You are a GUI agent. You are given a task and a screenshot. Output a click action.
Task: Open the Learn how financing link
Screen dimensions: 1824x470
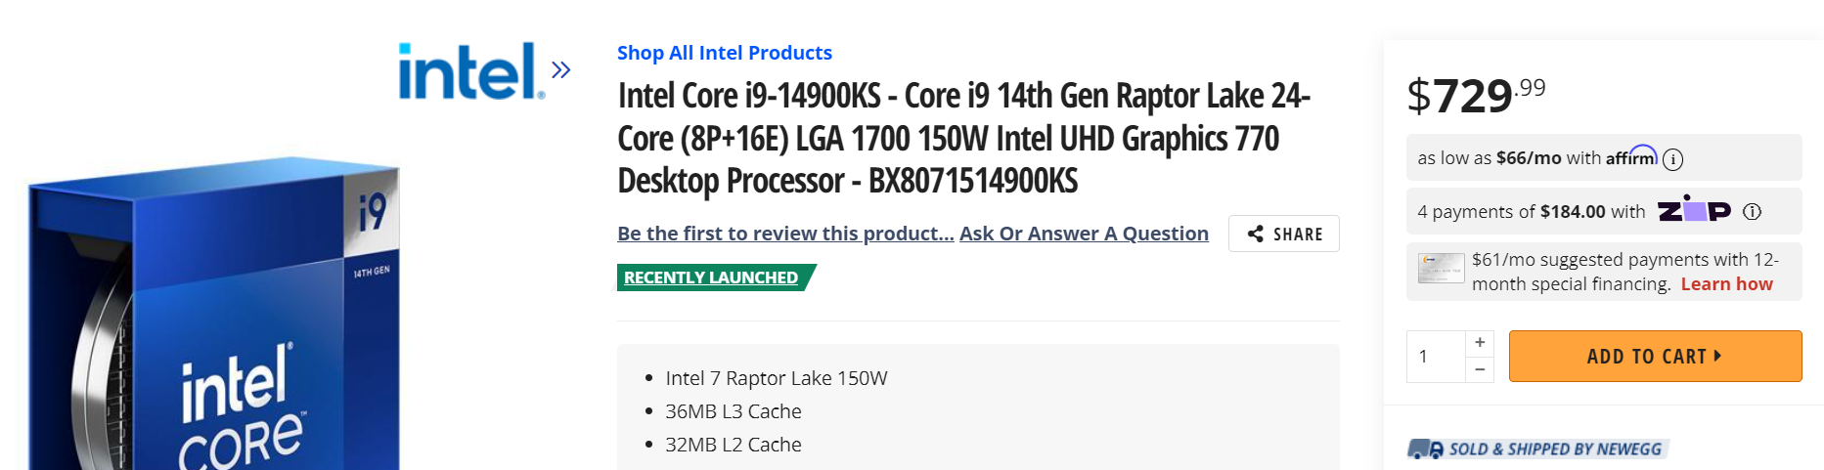(x=1726, y=284)
